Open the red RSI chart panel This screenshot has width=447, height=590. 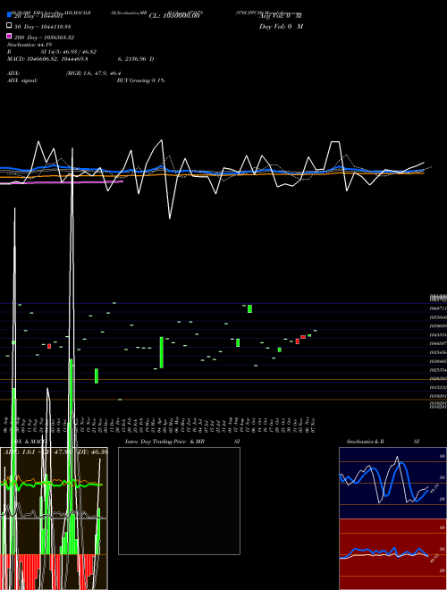tap(392, 554)
